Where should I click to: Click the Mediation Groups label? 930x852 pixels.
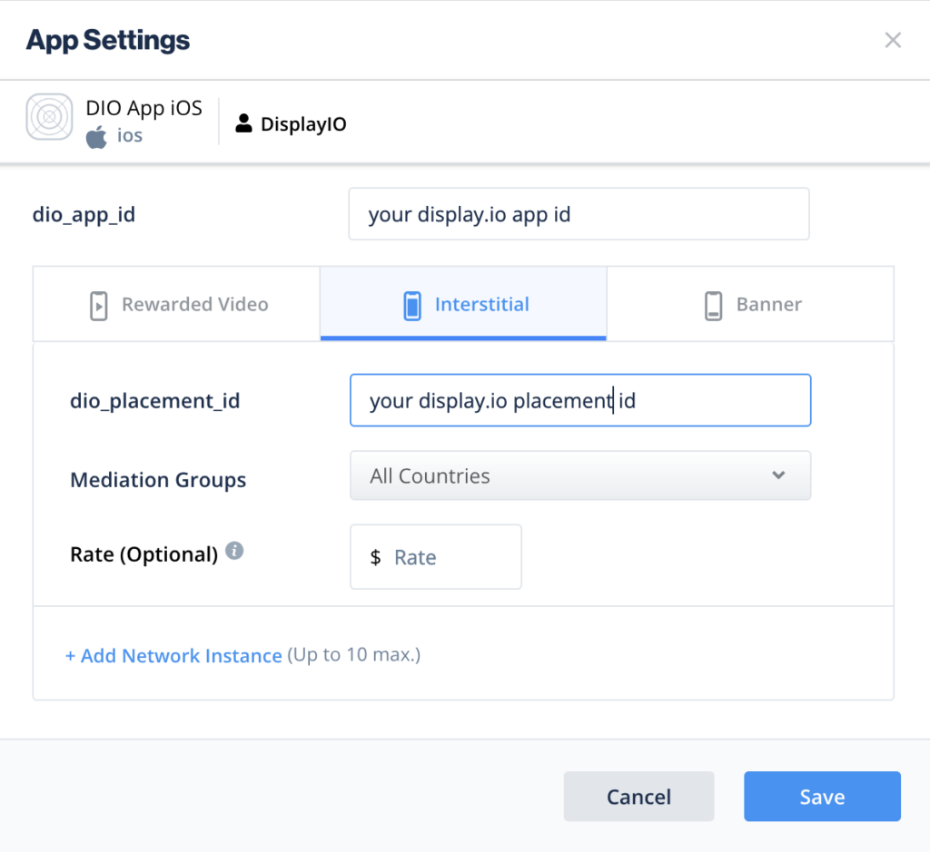(x=158, y=479)
